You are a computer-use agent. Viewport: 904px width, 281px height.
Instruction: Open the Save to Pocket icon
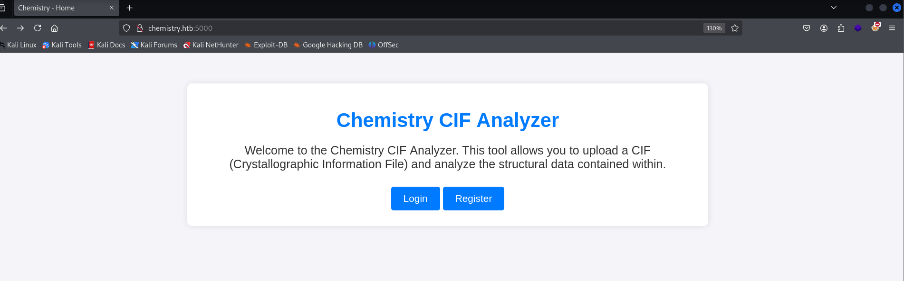(x=807, y=28)
